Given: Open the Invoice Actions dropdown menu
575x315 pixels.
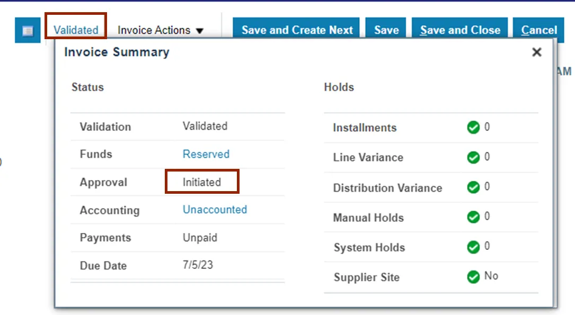Looking at the screenshot, I should pos(161,30).
